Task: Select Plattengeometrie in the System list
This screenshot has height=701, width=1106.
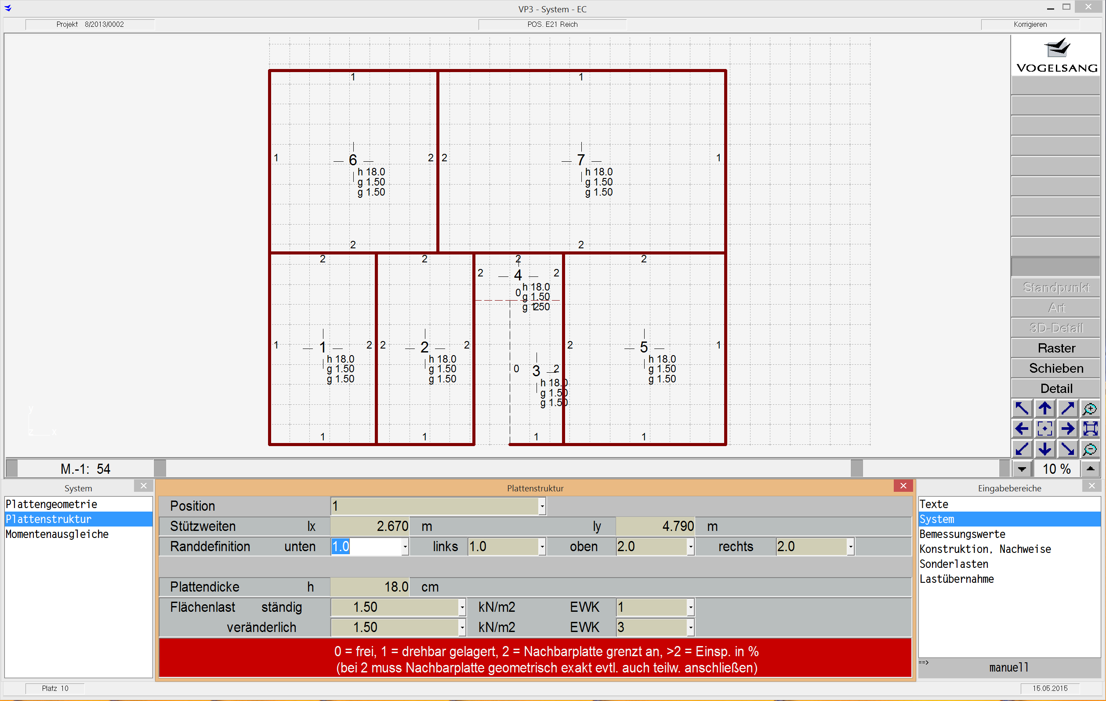Action: click(51, 505)
